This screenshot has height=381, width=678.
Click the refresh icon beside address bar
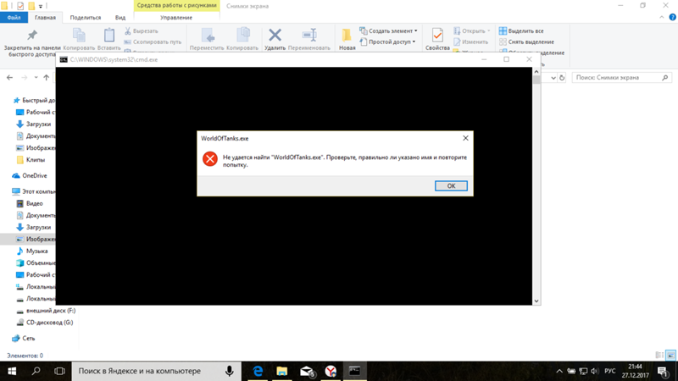pyautogui.click(x=562, y=78)
